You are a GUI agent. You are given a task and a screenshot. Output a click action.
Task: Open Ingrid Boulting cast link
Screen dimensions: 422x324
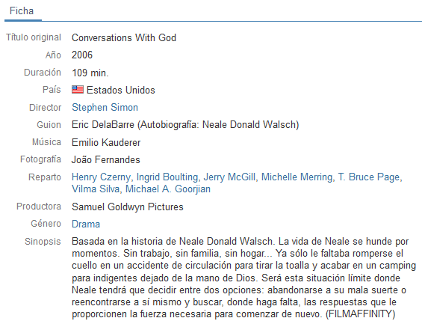click(x=167, y=177)
